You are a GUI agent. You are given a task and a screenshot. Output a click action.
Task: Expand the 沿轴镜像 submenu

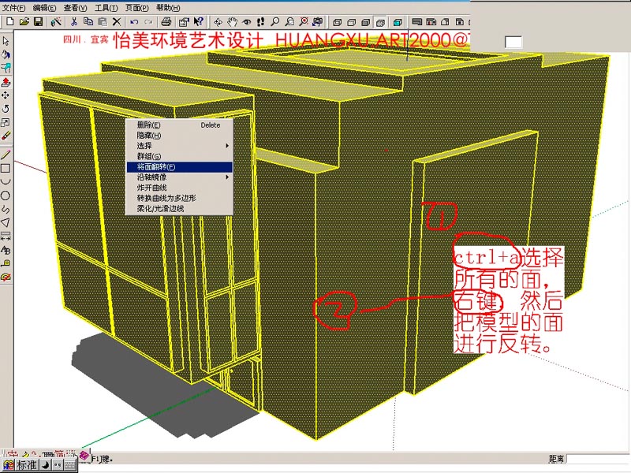click(180, 177)
